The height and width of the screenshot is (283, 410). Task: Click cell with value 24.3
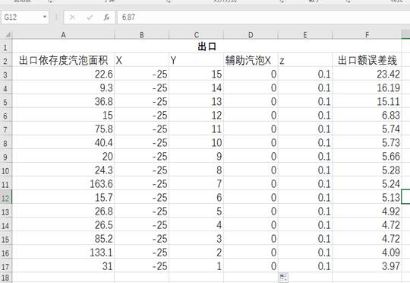point(63,170)
